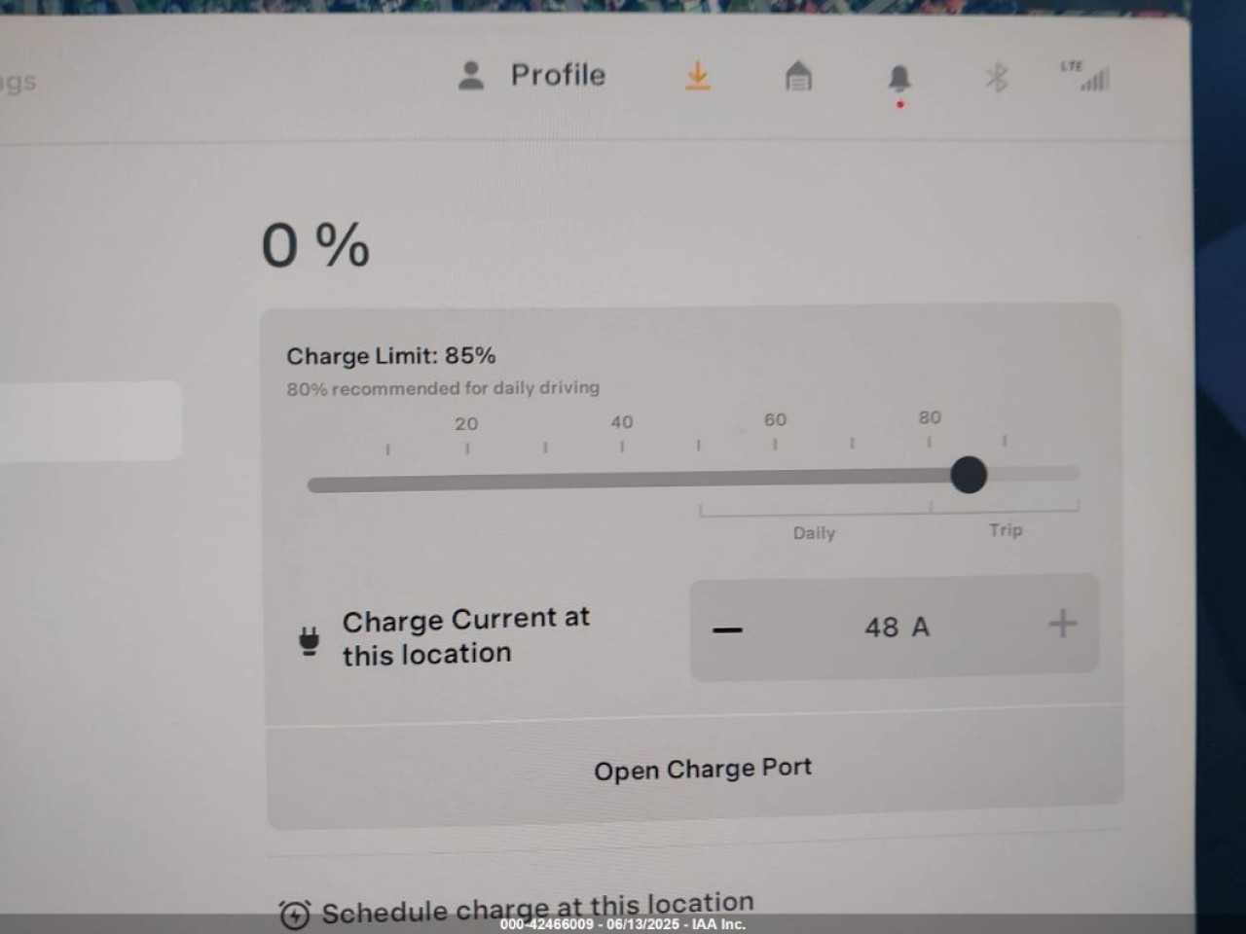Viewport: 1246px width, 934px height.
Task: Decrease charge current with minus button
Action: [727, 629]
